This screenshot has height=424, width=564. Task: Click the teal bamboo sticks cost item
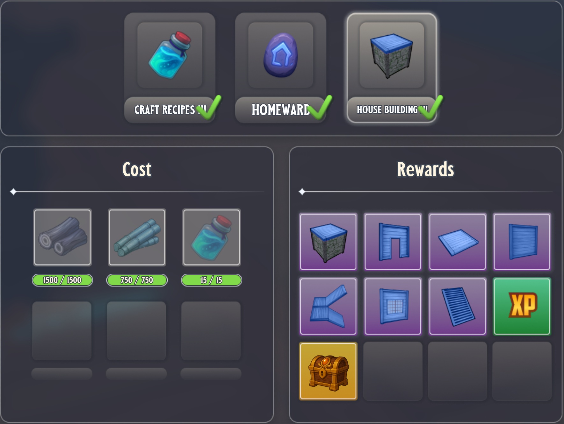137,237
